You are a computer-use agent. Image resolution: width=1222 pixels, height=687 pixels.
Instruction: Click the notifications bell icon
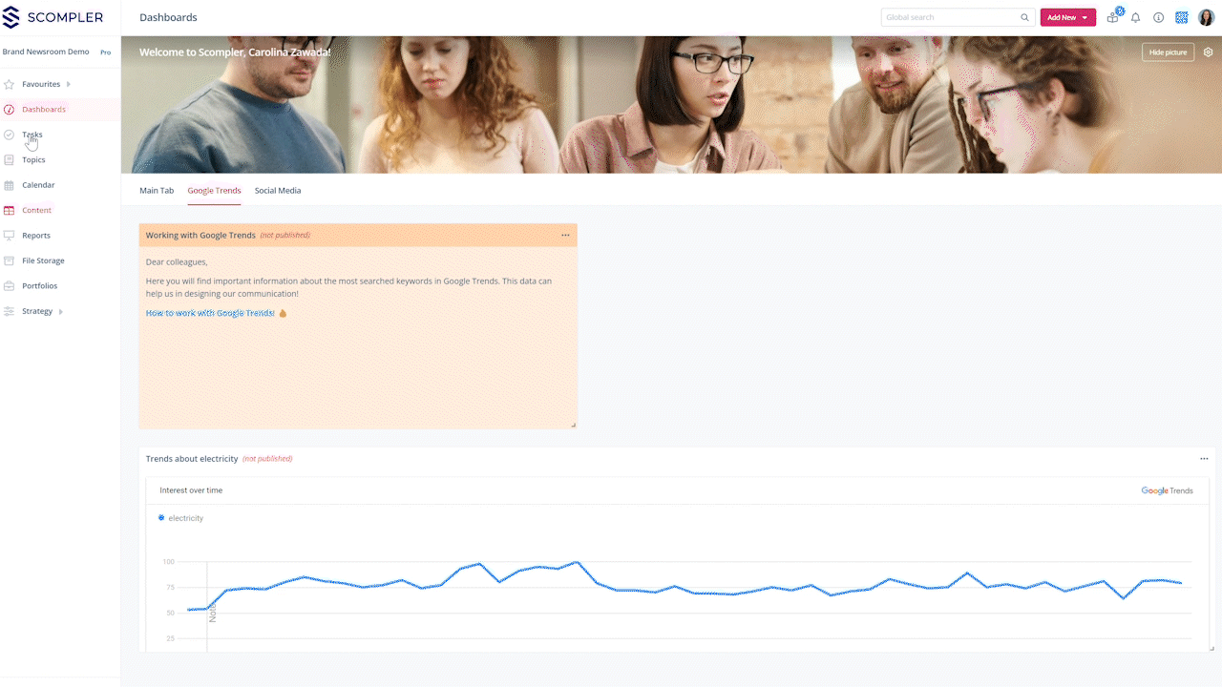tap(1135, 17)
